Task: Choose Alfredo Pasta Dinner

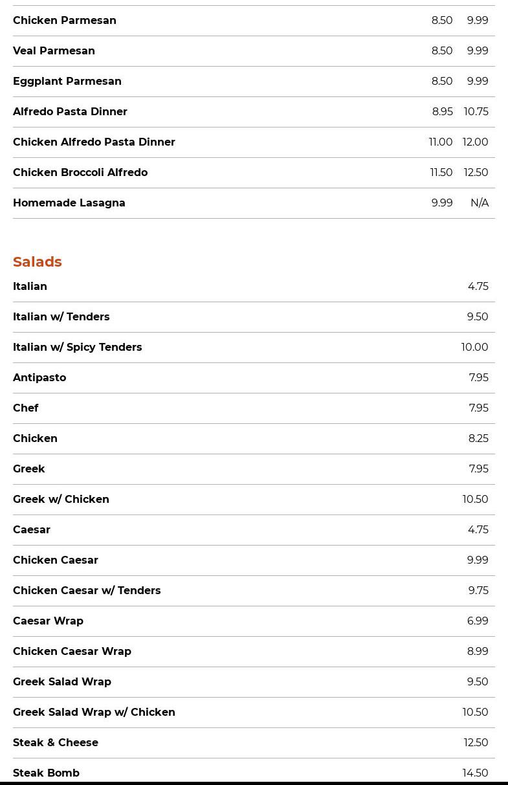Action: click(x=70, y=112)
